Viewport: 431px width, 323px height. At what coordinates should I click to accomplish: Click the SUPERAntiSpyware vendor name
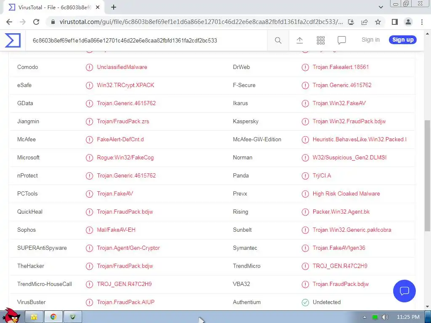coord(42,248)
